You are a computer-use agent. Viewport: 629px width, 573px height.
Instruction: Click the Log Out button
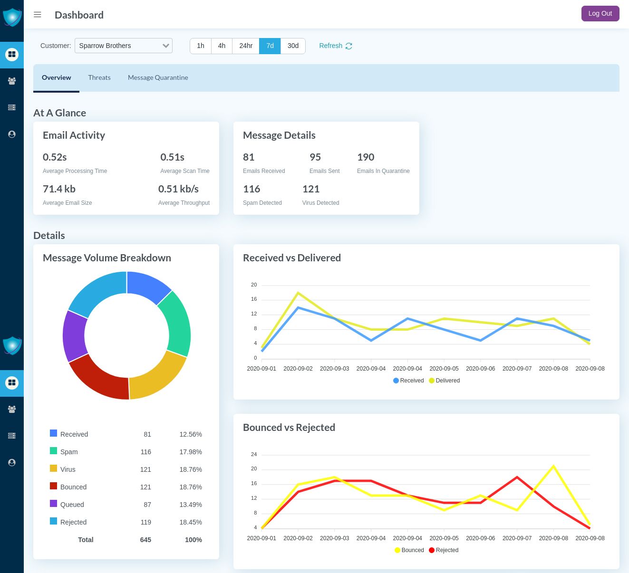(600, 13)
